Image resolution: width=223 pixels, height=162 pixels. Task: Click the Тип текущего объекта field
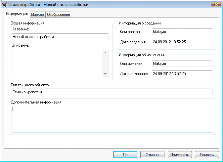(x=112, y=92)
